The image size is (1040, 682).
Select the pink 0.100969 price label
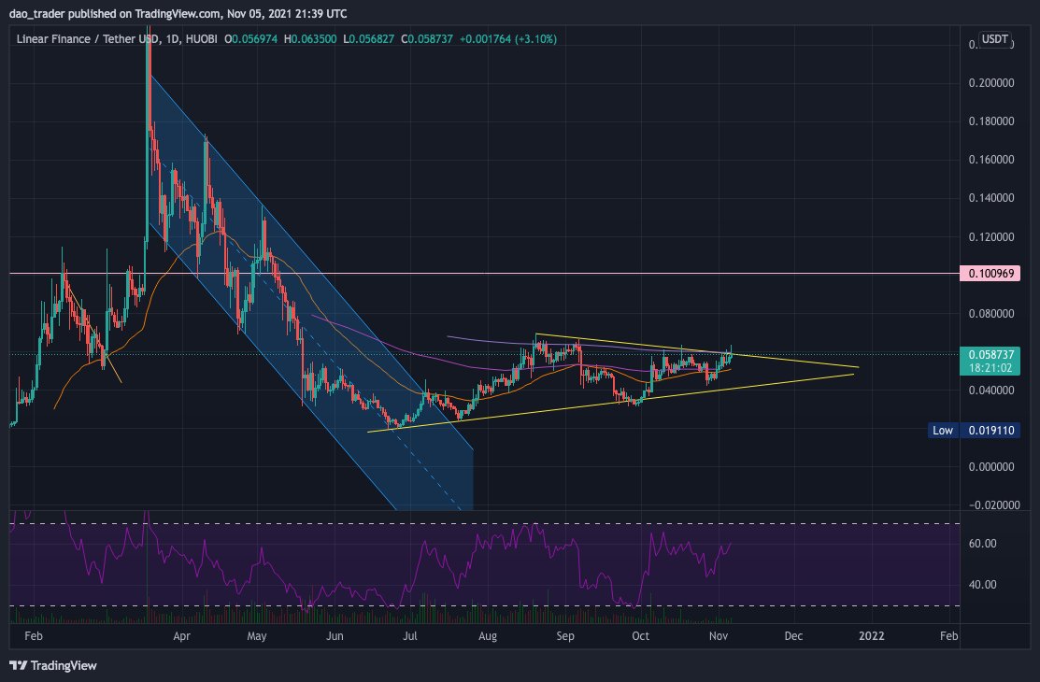coord(990,274)
